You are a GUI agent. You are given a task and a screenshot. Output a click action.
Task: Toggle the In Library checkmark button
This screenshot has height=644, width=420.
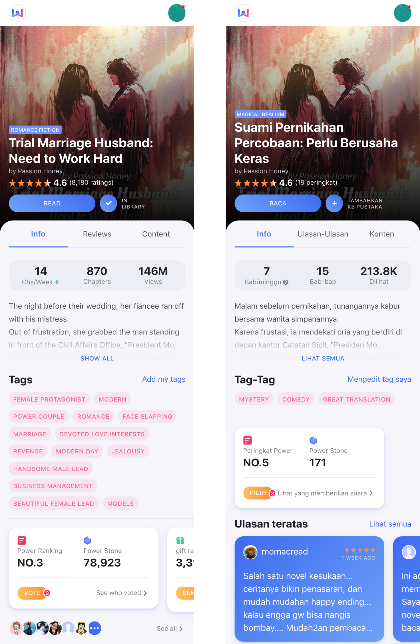(108, 203)
